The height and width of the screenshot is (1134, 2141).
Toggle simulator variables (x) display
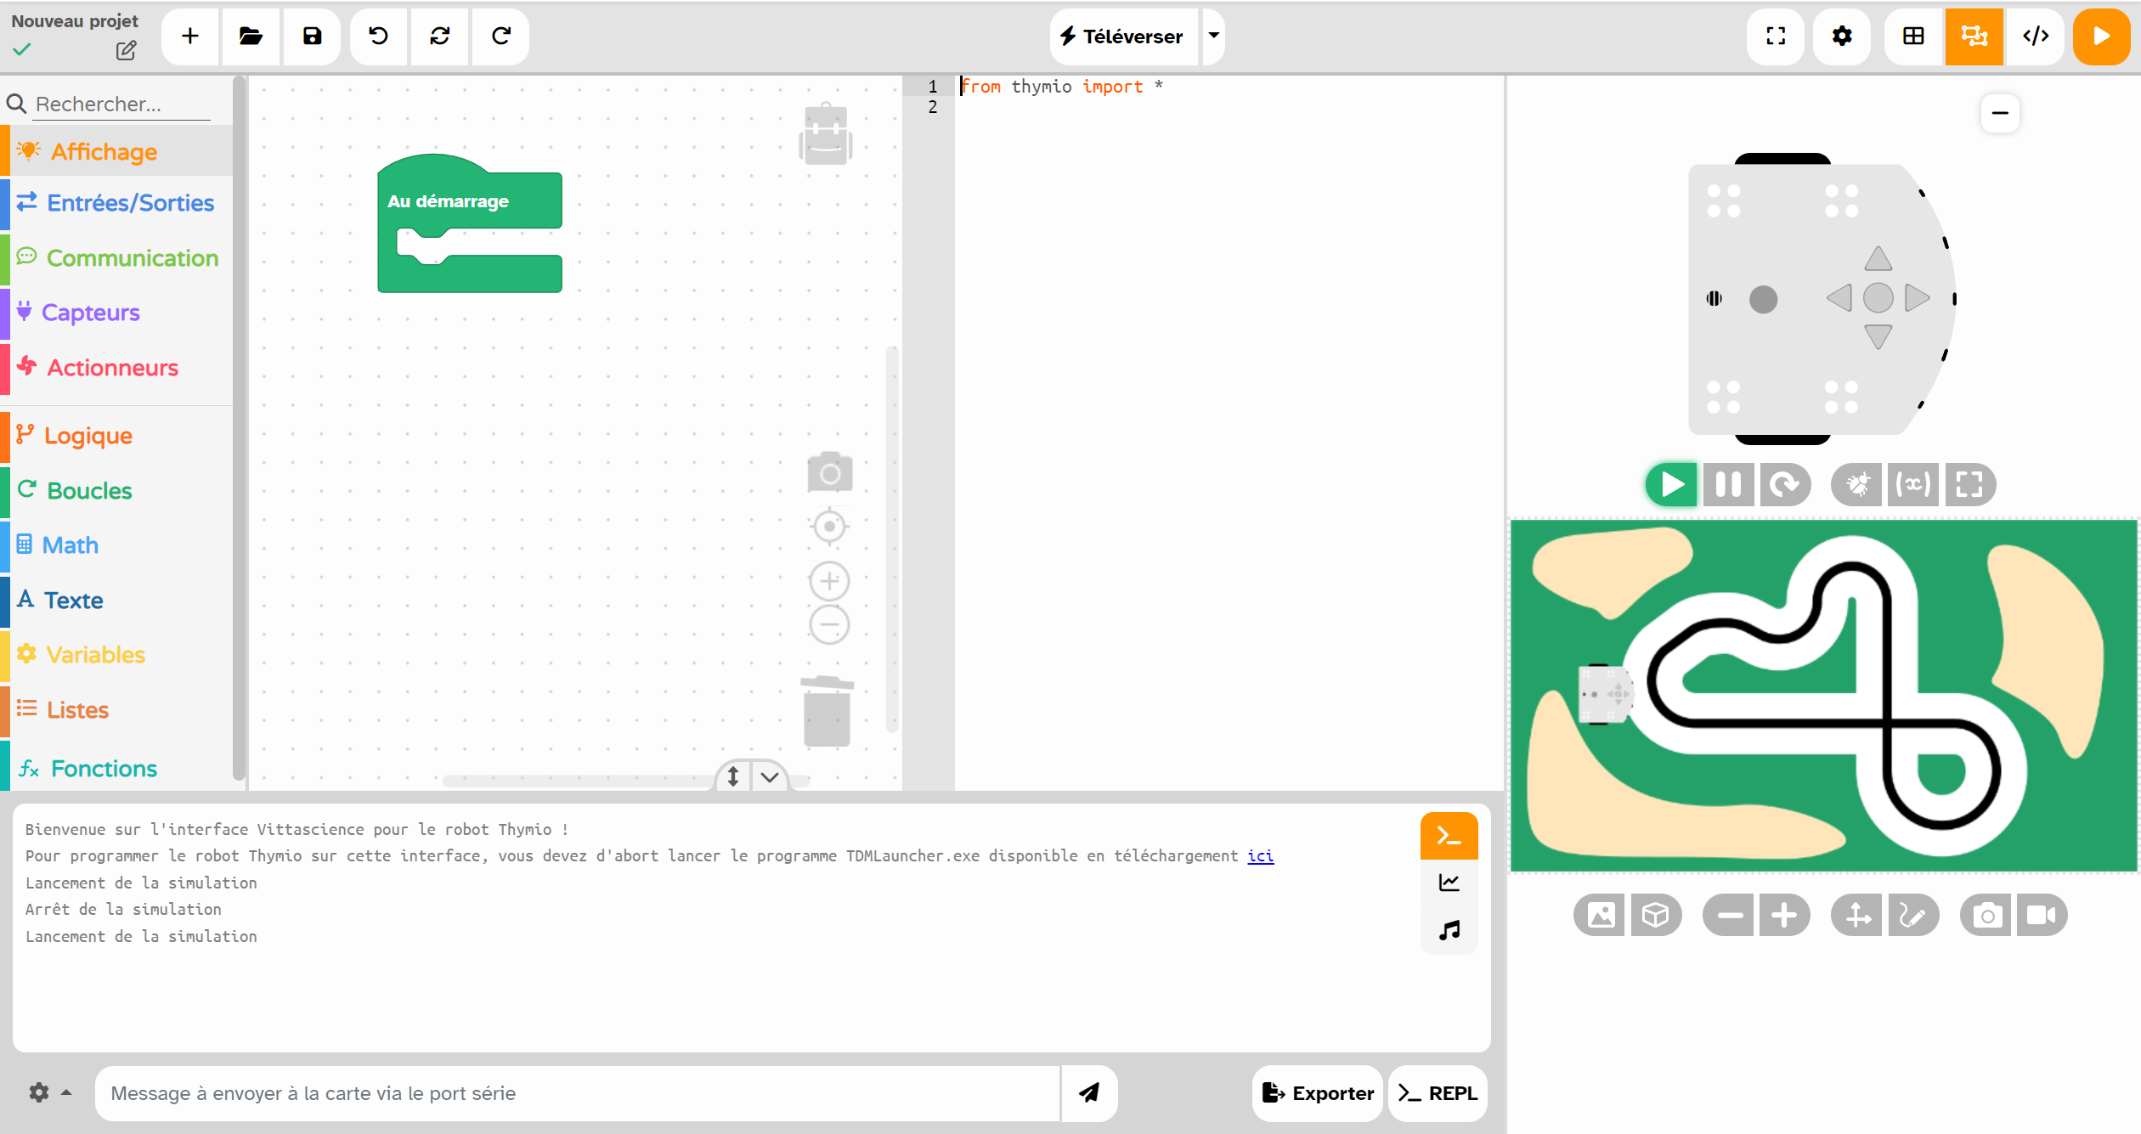(1912, 485)
